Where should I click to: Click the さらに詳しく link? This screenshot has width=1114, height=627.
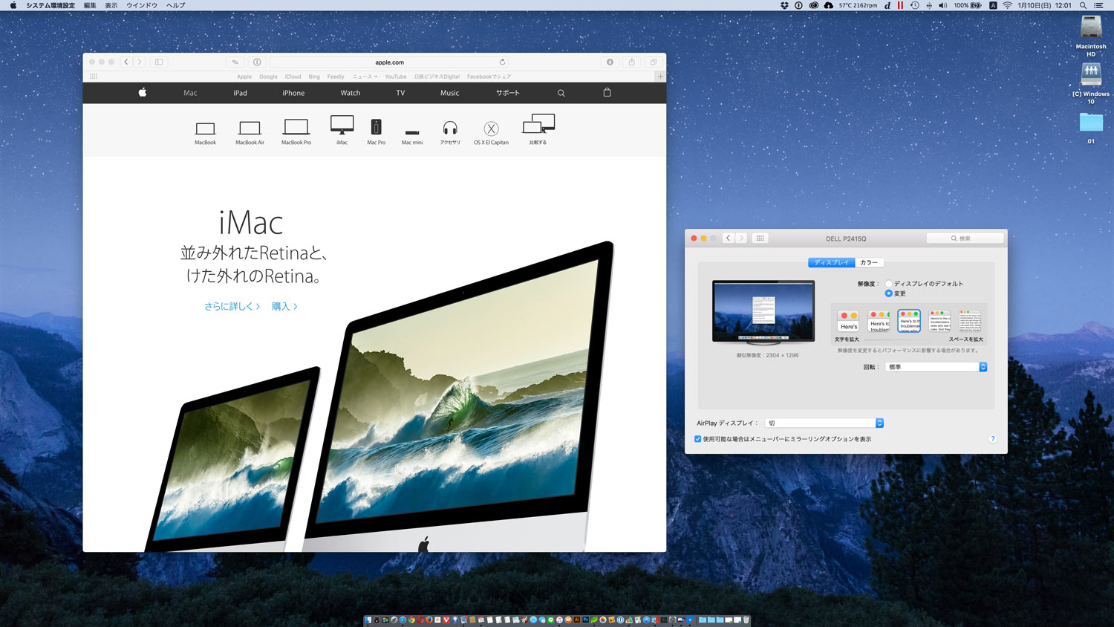232,306
